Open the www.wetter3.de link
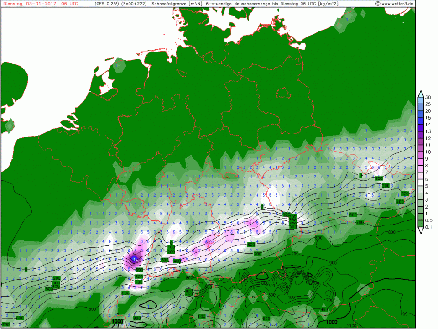Screen dimensions: 438x329 pyautogui.click(x=397, y=4)
